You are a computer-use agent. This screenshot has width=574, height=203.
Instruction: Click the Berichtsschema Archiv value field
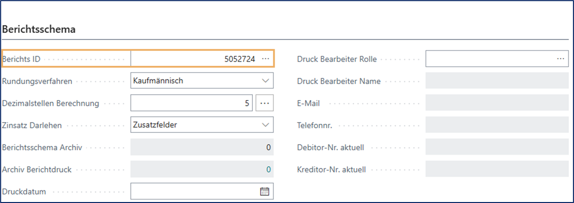tap(202, 147)
